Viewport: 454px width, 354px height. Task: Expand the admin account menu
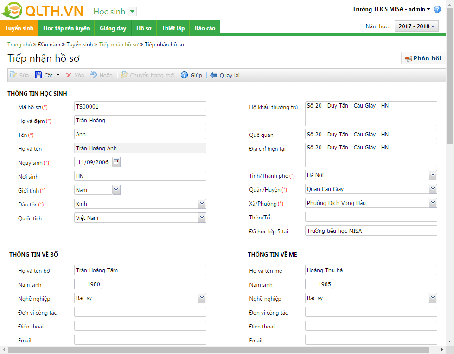pos(428,9)
